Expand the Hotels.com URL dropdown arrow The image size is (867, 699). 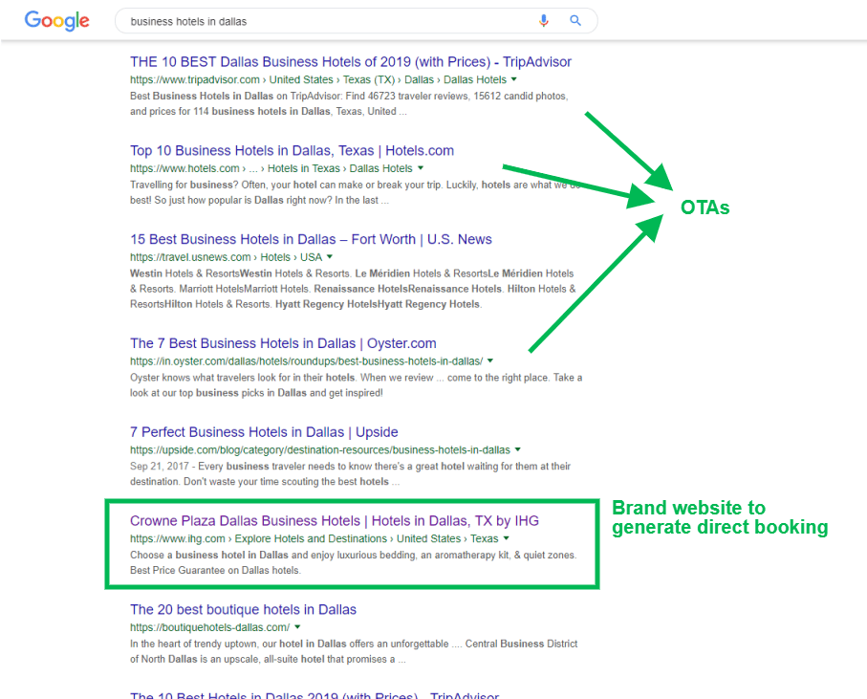(421, 167)
